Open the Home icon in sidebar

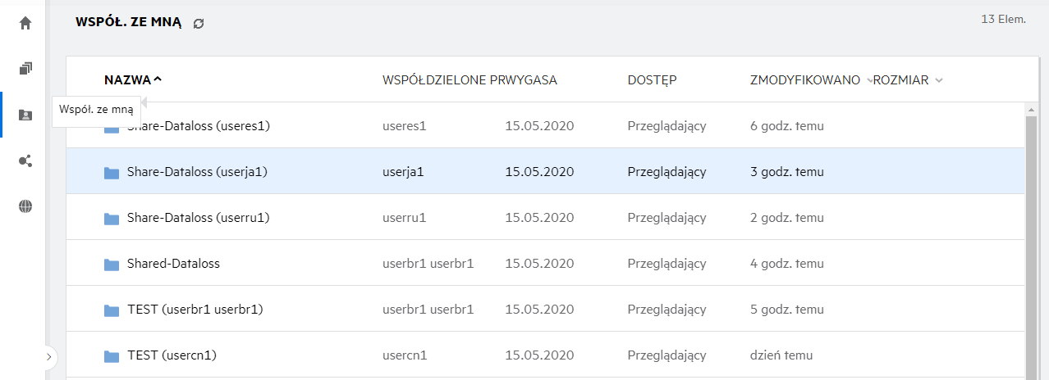click(x=25, y=23)
